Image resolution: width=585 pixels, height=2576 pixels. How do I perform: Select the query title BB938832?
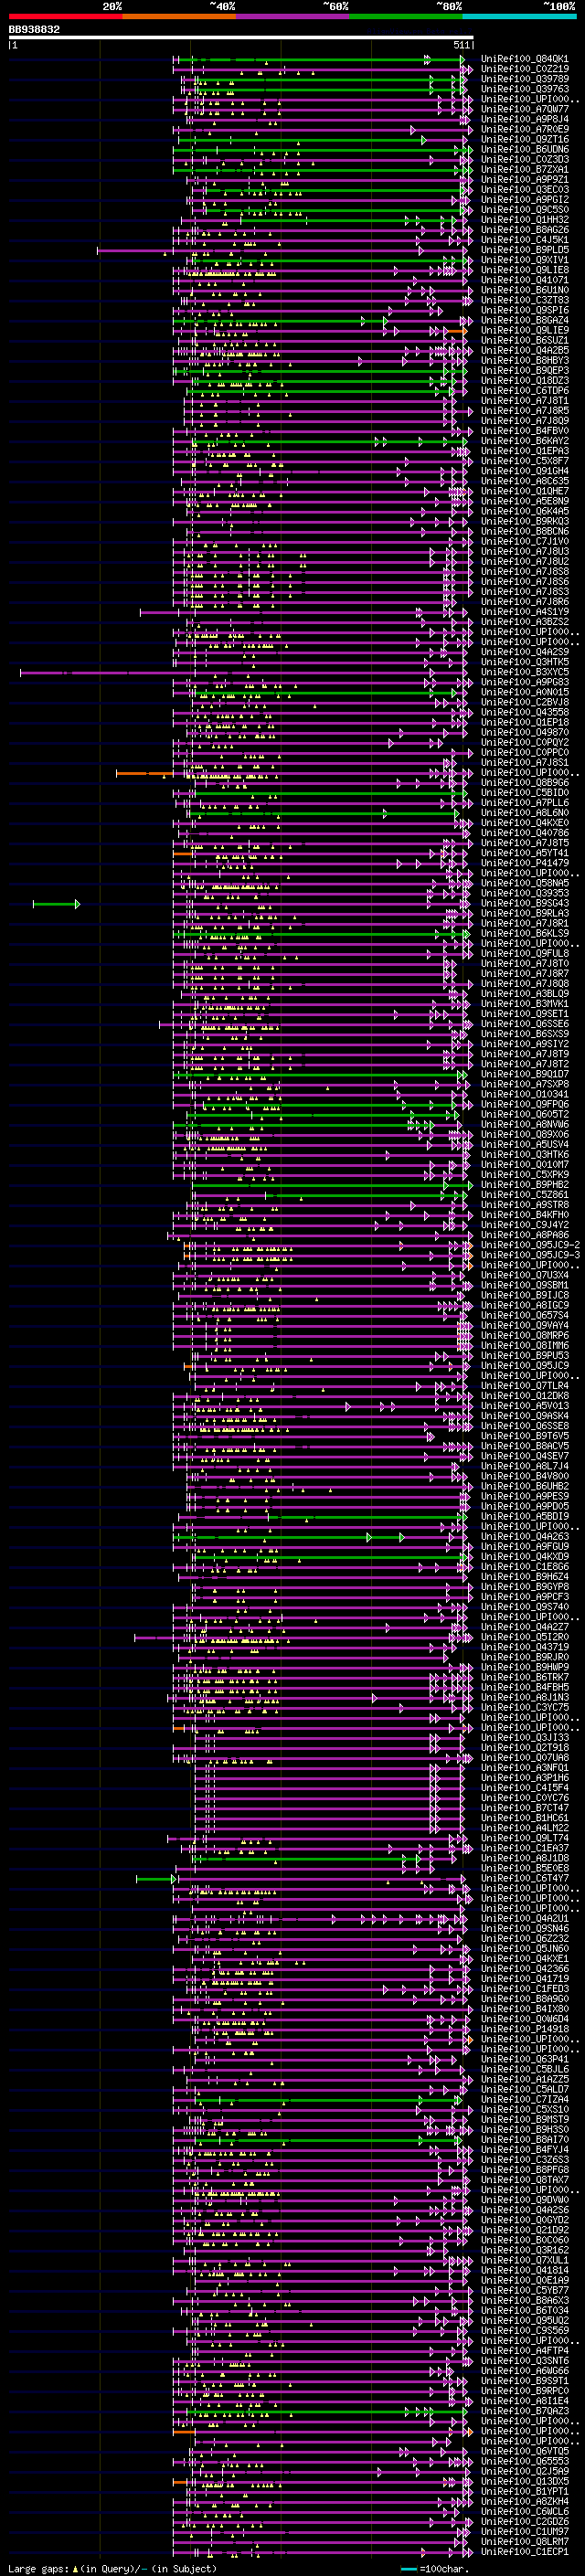point(34,30)
